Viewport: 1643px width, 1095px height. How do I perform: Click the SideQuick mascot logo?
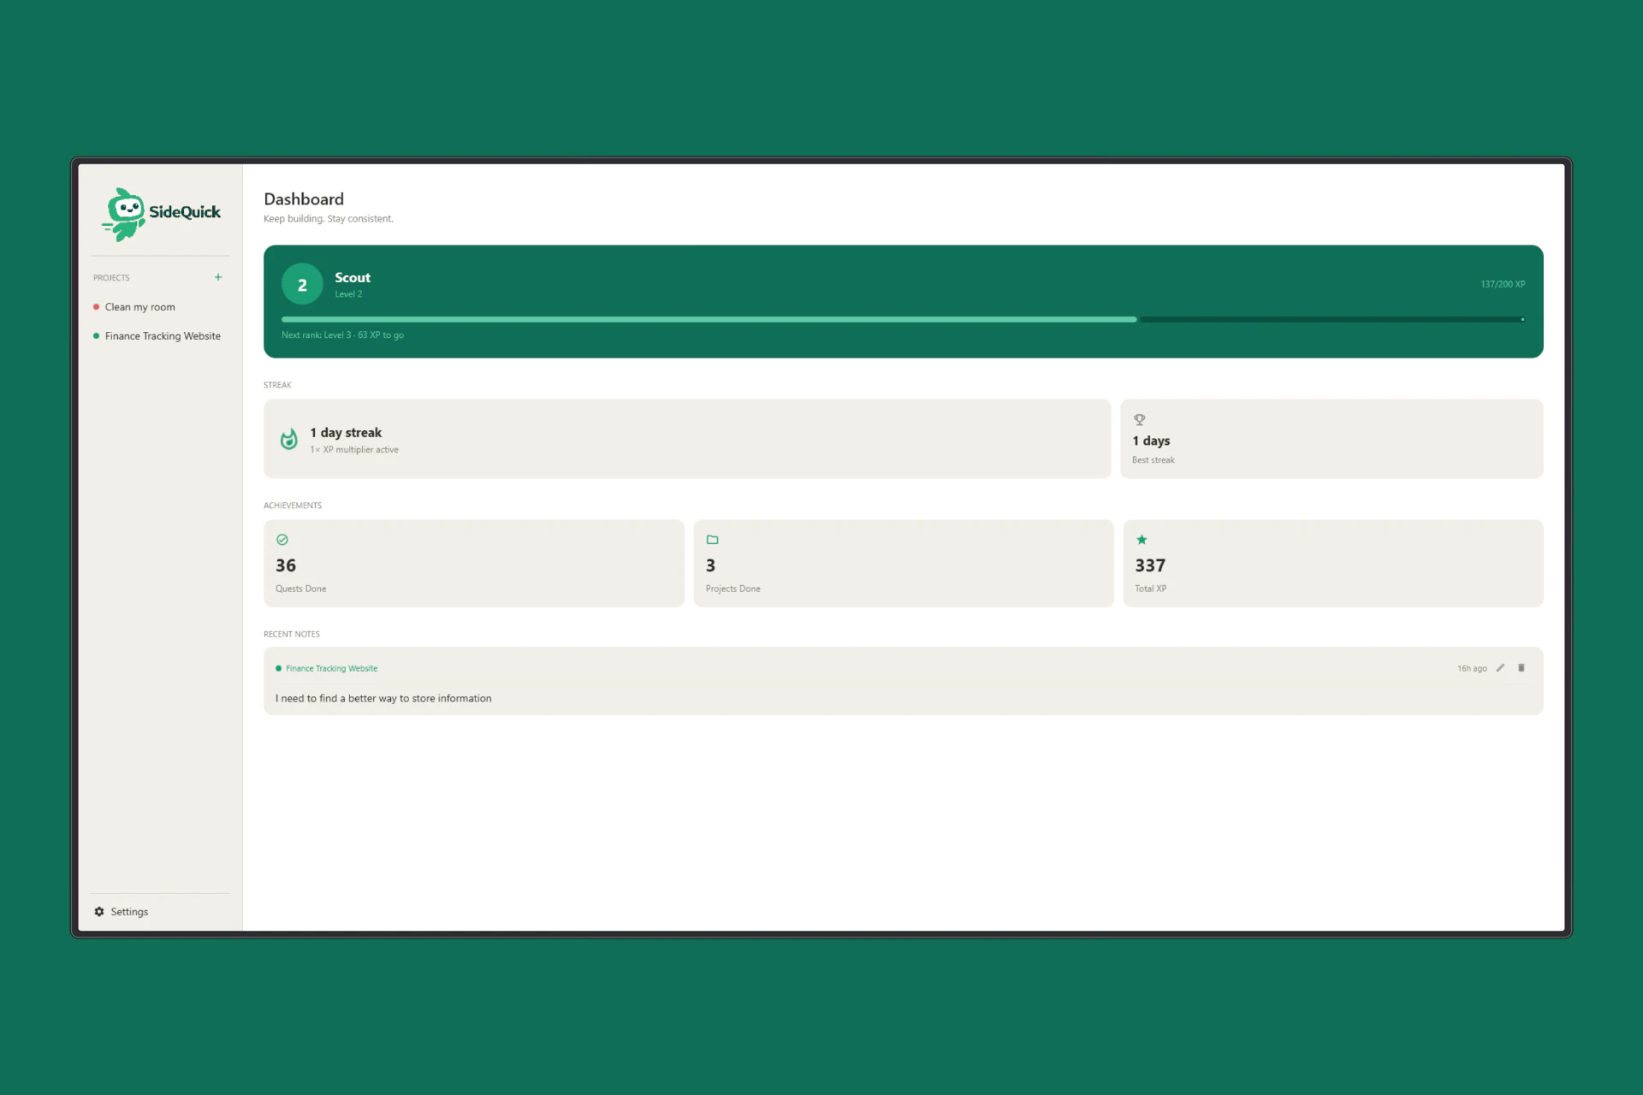[x=126, y=213]
